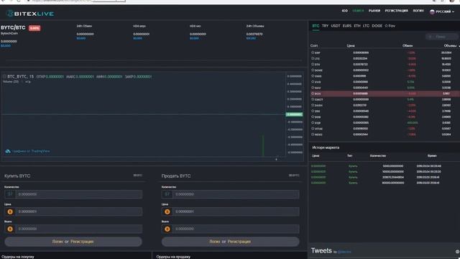Click the TradingView cloud icon
Screen dimensions: 460x259
8,151
